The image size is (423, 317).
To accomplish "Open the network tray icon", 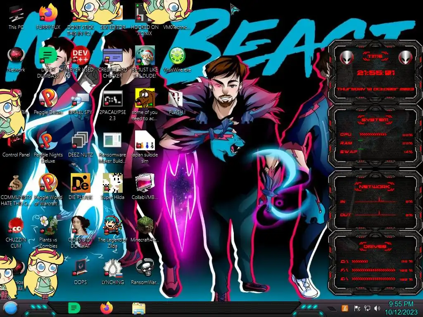I will coord(367,308).
